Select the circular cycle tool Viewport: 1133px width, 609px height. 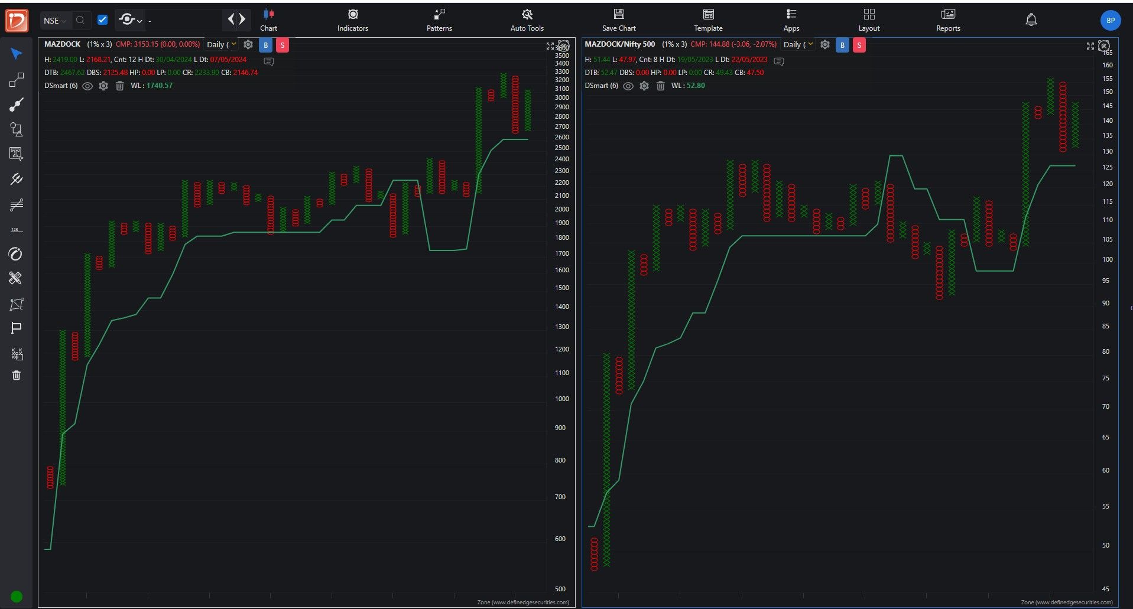tap(17, 254)
